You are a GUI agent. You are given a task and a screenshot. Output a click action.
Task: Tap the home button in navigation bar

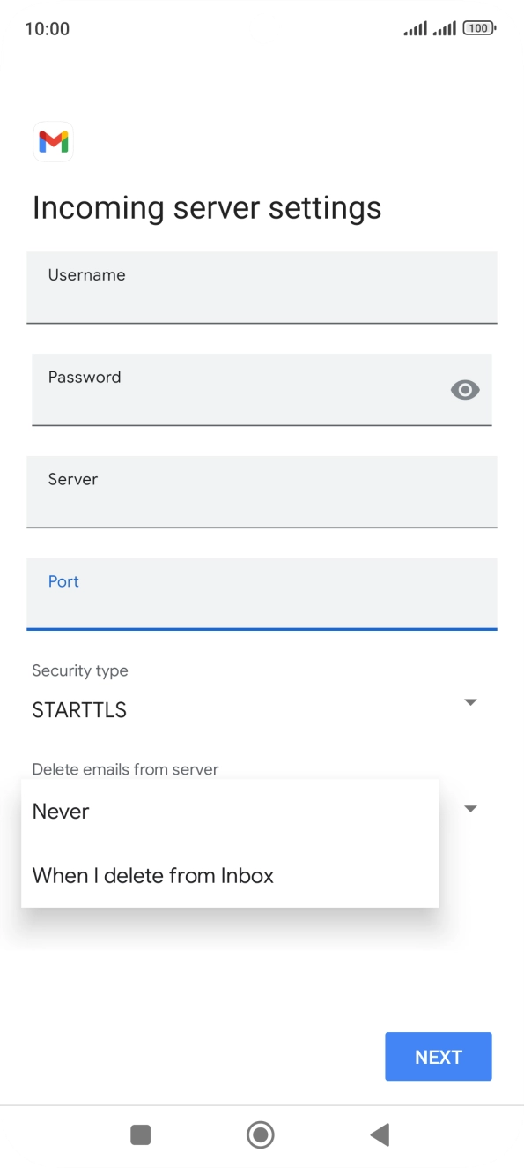tap(261, 1135)
